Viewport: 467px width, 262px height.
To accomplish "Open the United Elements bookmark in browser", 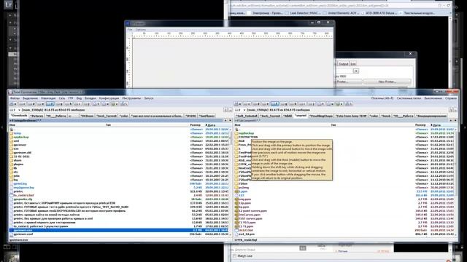I will click(341, 13).
